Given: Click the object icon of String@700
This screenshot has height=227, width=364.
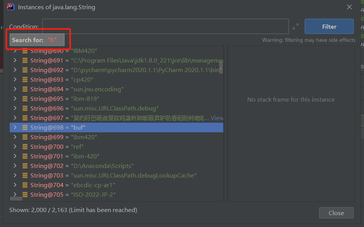Looking at the screenshot, I should tap(25, 146).
